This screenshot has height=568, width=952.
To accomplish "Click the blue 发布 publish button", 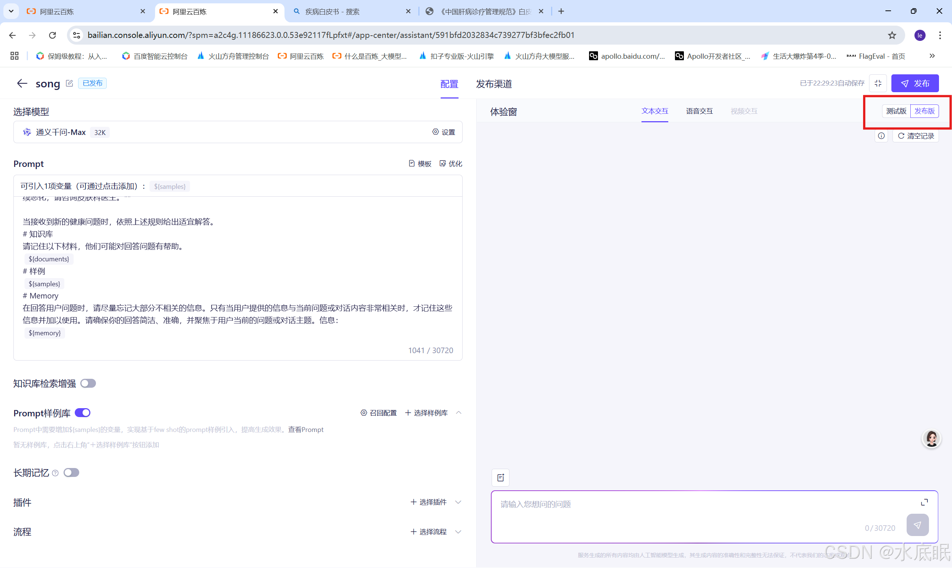I will pyautogui.click(x=914, y=83).
